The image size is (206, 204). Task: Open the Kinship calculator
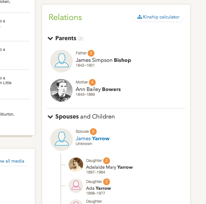(x=158, y=17)
